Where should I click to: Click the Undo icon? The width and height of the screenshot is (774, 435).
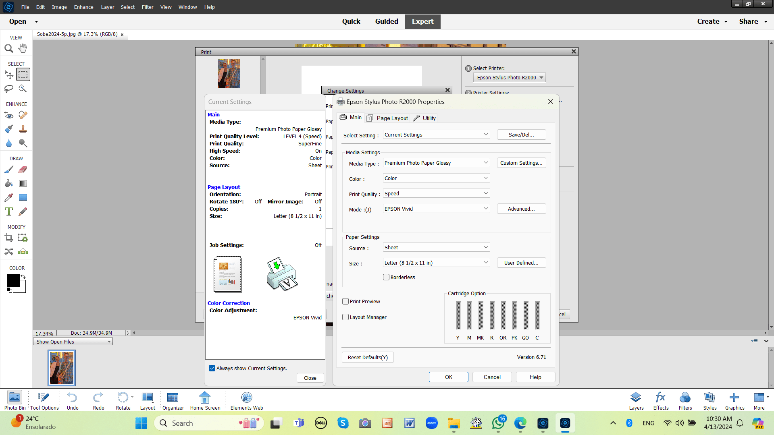point(72,398)
